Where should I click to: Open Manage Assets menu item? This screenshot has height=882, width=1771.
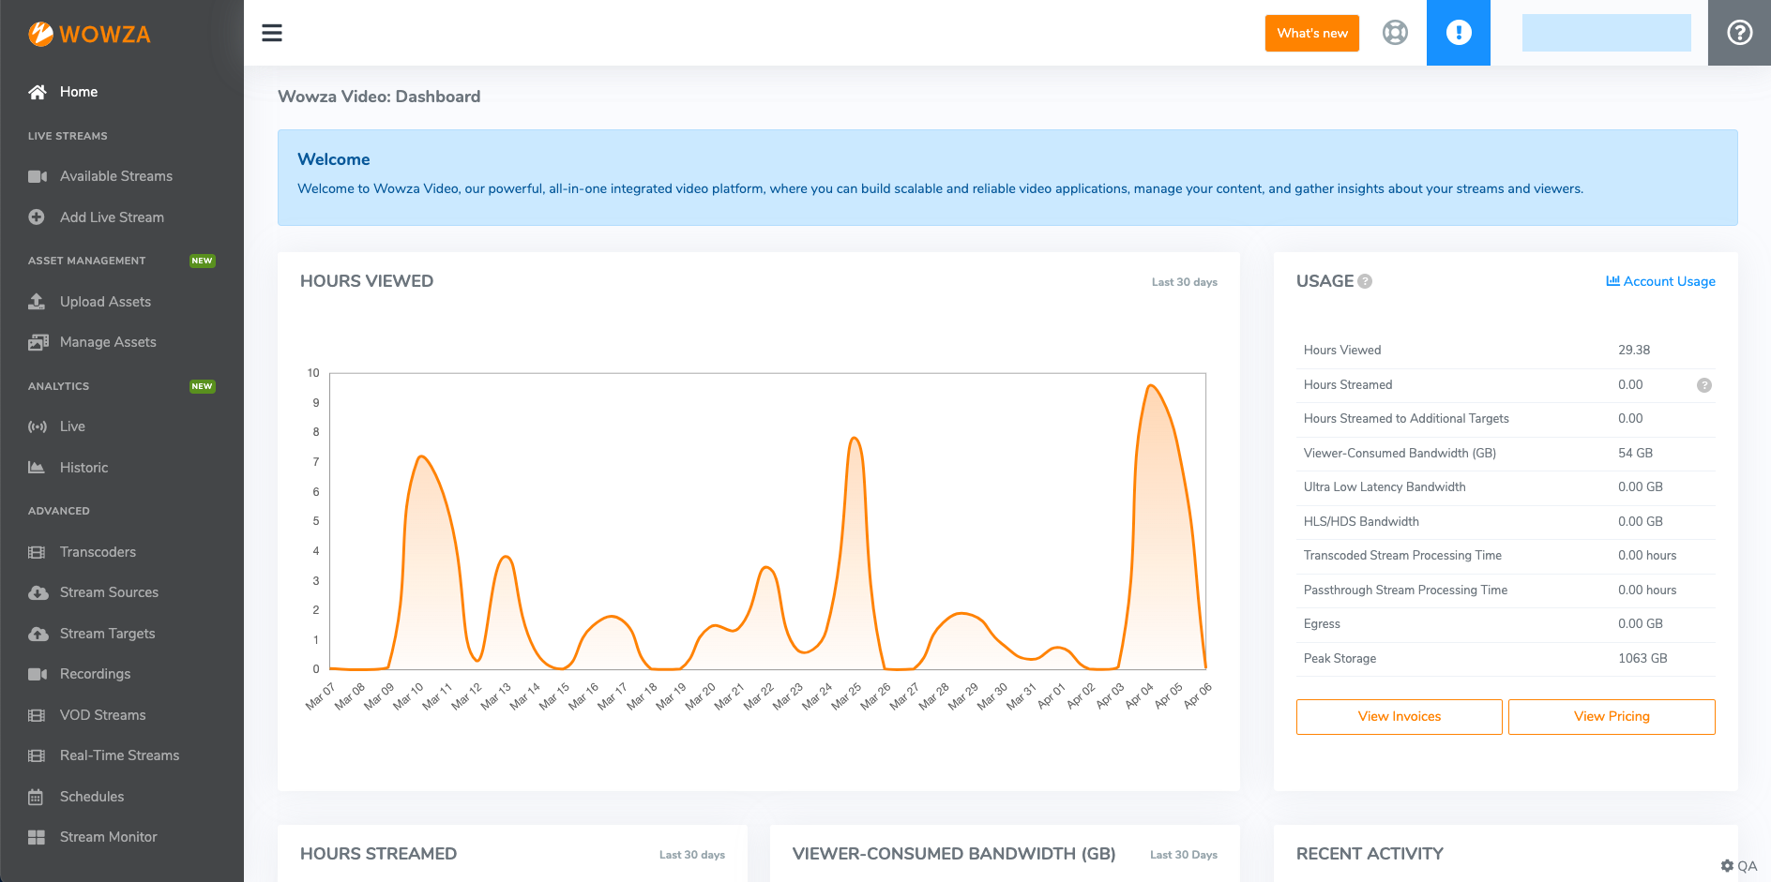(108, 342)
